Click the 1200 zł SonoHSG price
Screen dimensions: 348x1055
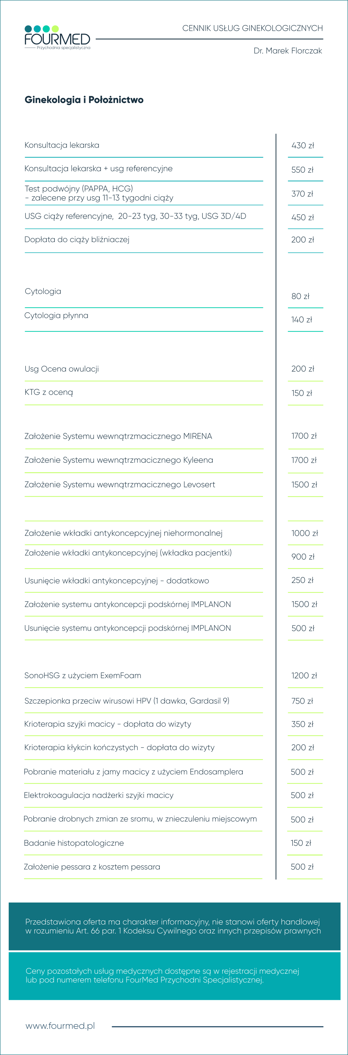(304, 676)
